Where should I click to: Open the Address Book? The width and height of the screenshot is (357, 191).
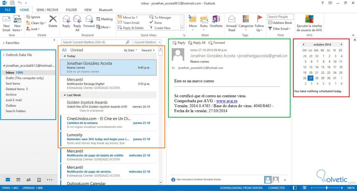[280, 23]
